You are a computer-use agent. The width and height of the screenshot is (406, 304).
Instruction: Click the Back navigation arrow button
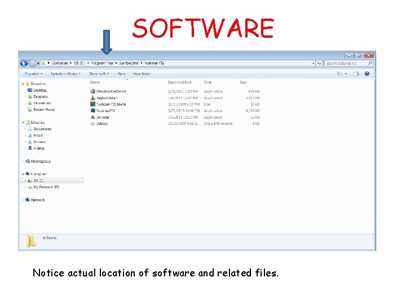24,63
